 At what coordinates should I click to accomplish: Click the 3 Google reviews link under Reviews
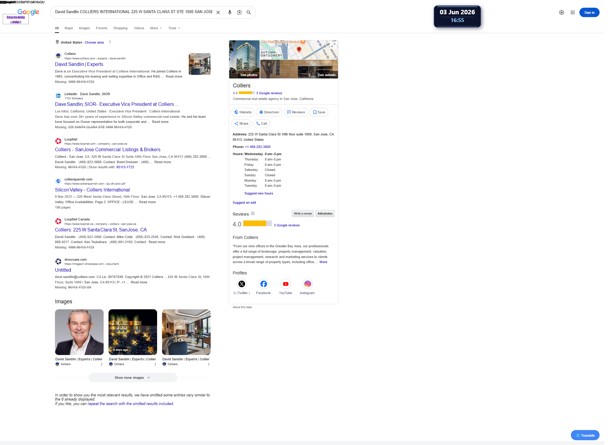click(287, 225)
